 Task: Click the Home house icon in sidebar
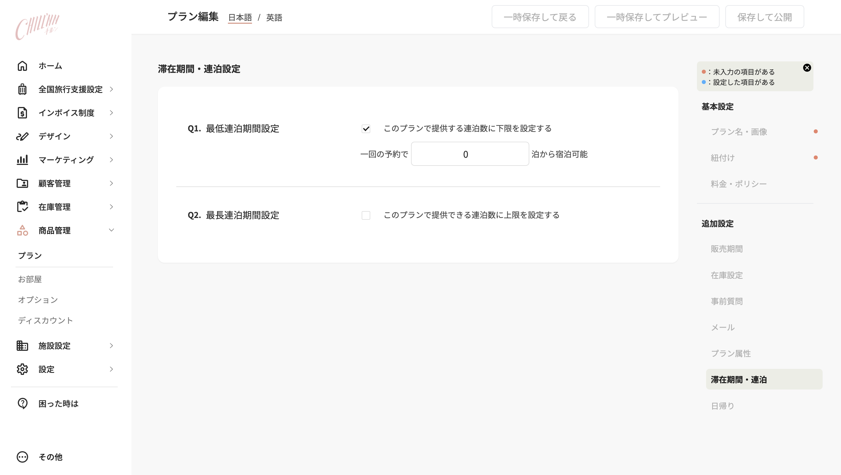click(22, 66)
